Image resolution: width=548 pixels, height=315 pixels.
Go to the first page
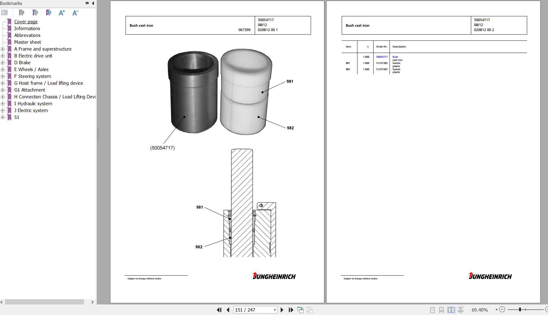pos(219,310)
